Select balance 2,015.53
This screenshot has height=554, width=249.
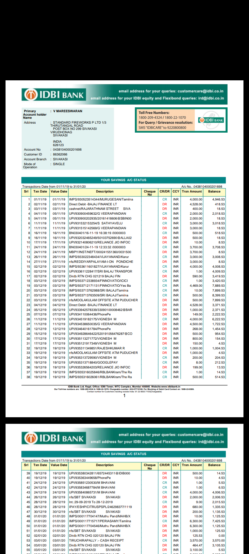(219, 502)
